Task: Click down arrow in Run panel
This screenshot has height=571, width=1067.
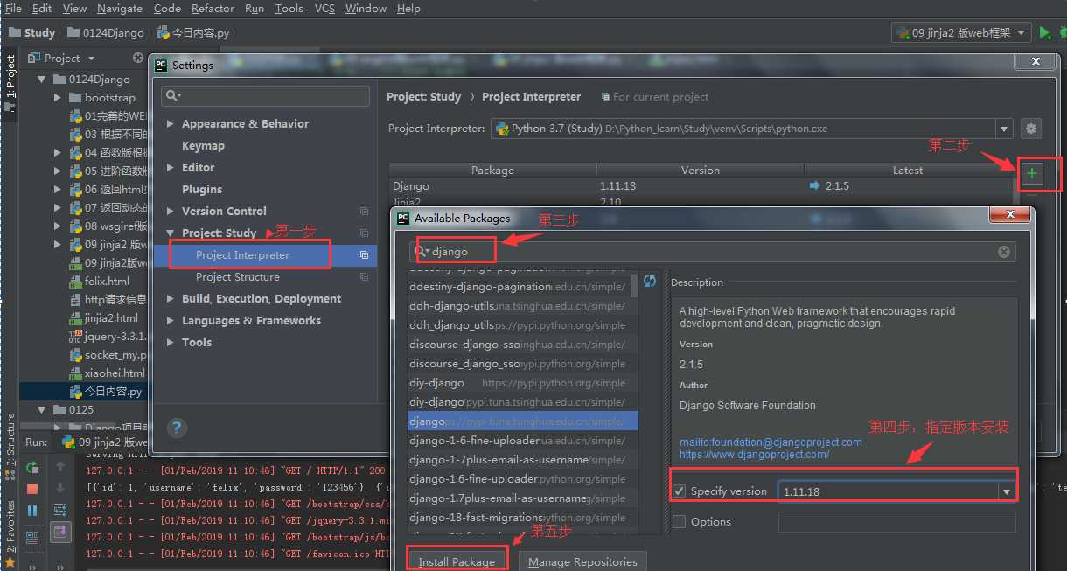Action: click(x=60, y=488)
